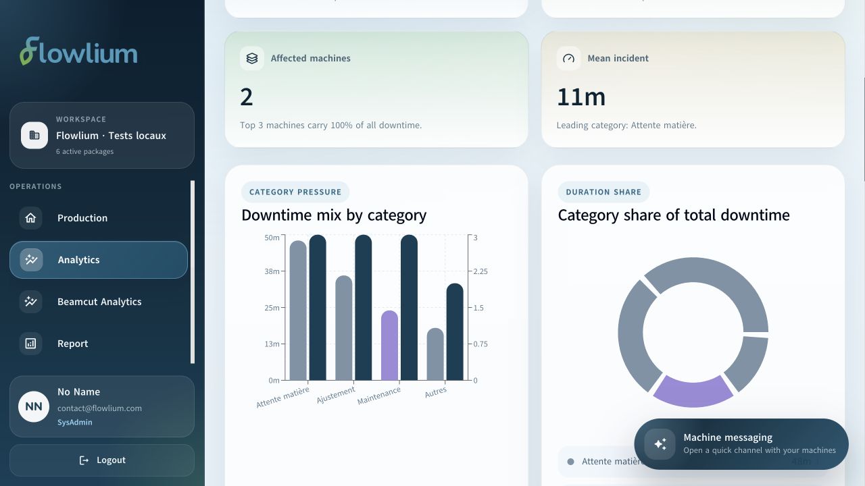
Task: Click the purple donut chart segment
Action: pyautogui.click(x=693, y=391)
